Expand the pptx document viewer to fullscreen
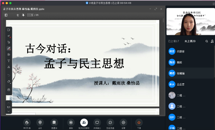This screenshot has width=215, height=130. [x=155, y=9]
